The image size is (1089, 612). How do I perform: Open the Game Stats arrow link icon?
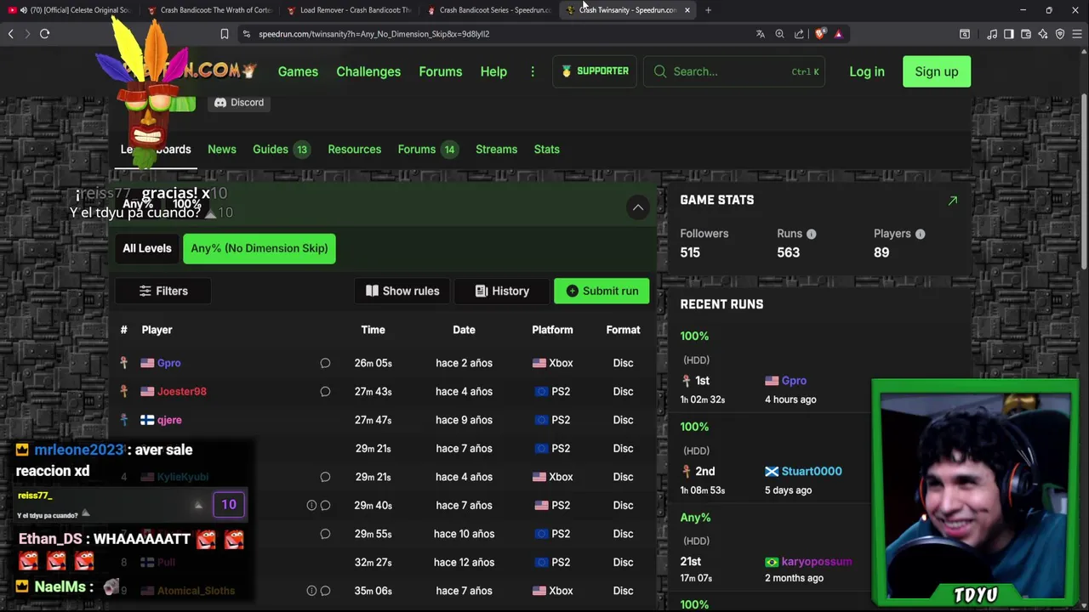click(953, 201)
